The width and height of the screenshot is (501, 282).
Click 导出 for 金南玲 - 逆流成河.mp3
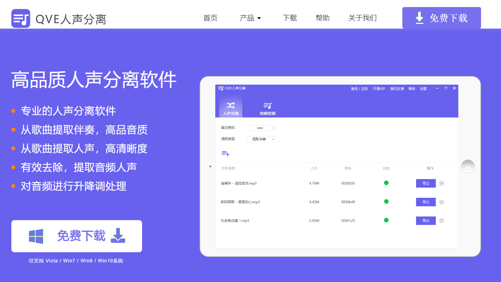click(426, 183)
